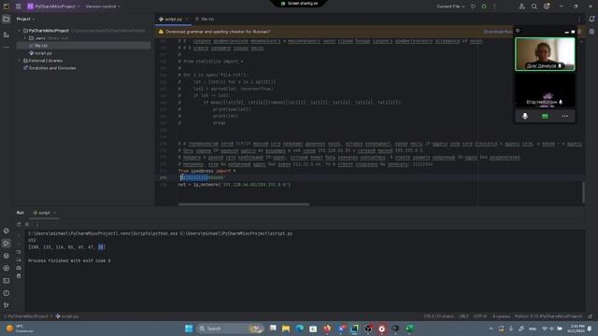Open Terminal tool window icon
The width and height of the screenshot is (598, 336).
7,281
